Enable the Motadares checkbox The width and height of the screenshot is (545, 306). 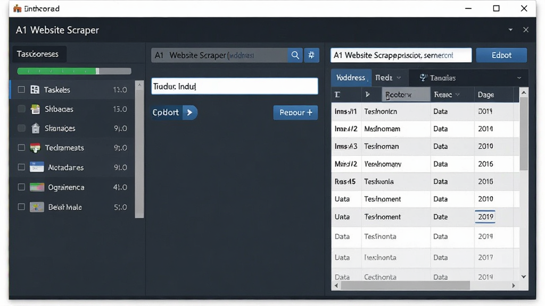(21, 167)
